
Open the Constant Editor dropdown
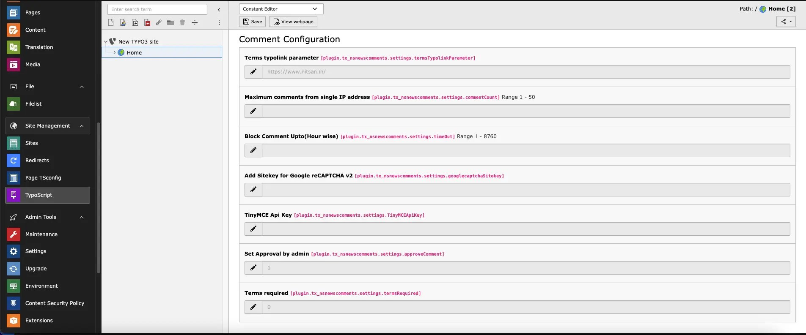pyautogui.click(x=281, y=9)
